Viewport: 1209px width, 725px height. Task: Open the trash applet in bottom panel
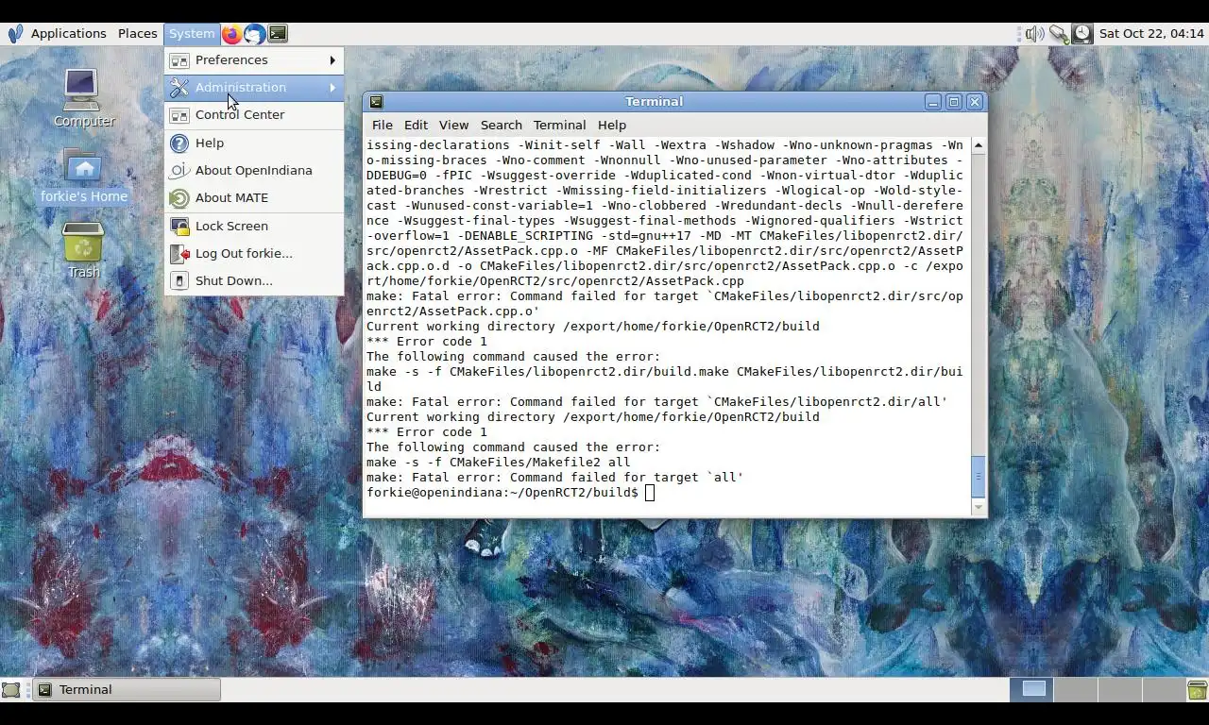pyautogui.click(x=1197, y=690)
